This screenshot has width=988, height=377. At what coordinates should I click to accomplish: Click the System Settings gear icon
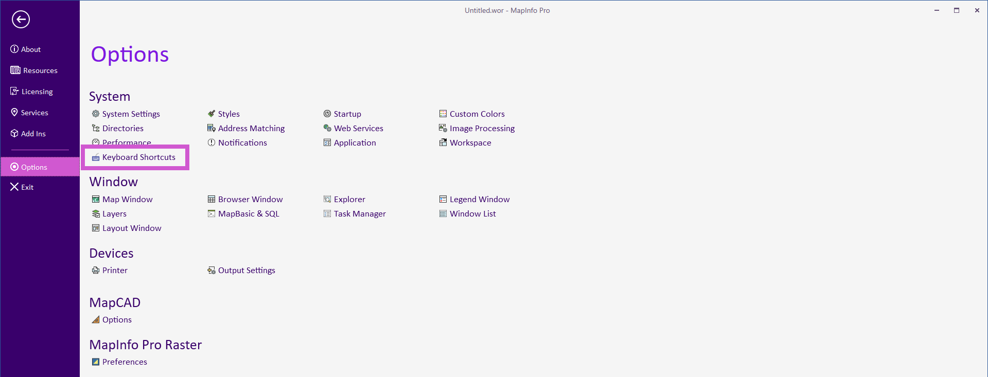tap(96, 114)
